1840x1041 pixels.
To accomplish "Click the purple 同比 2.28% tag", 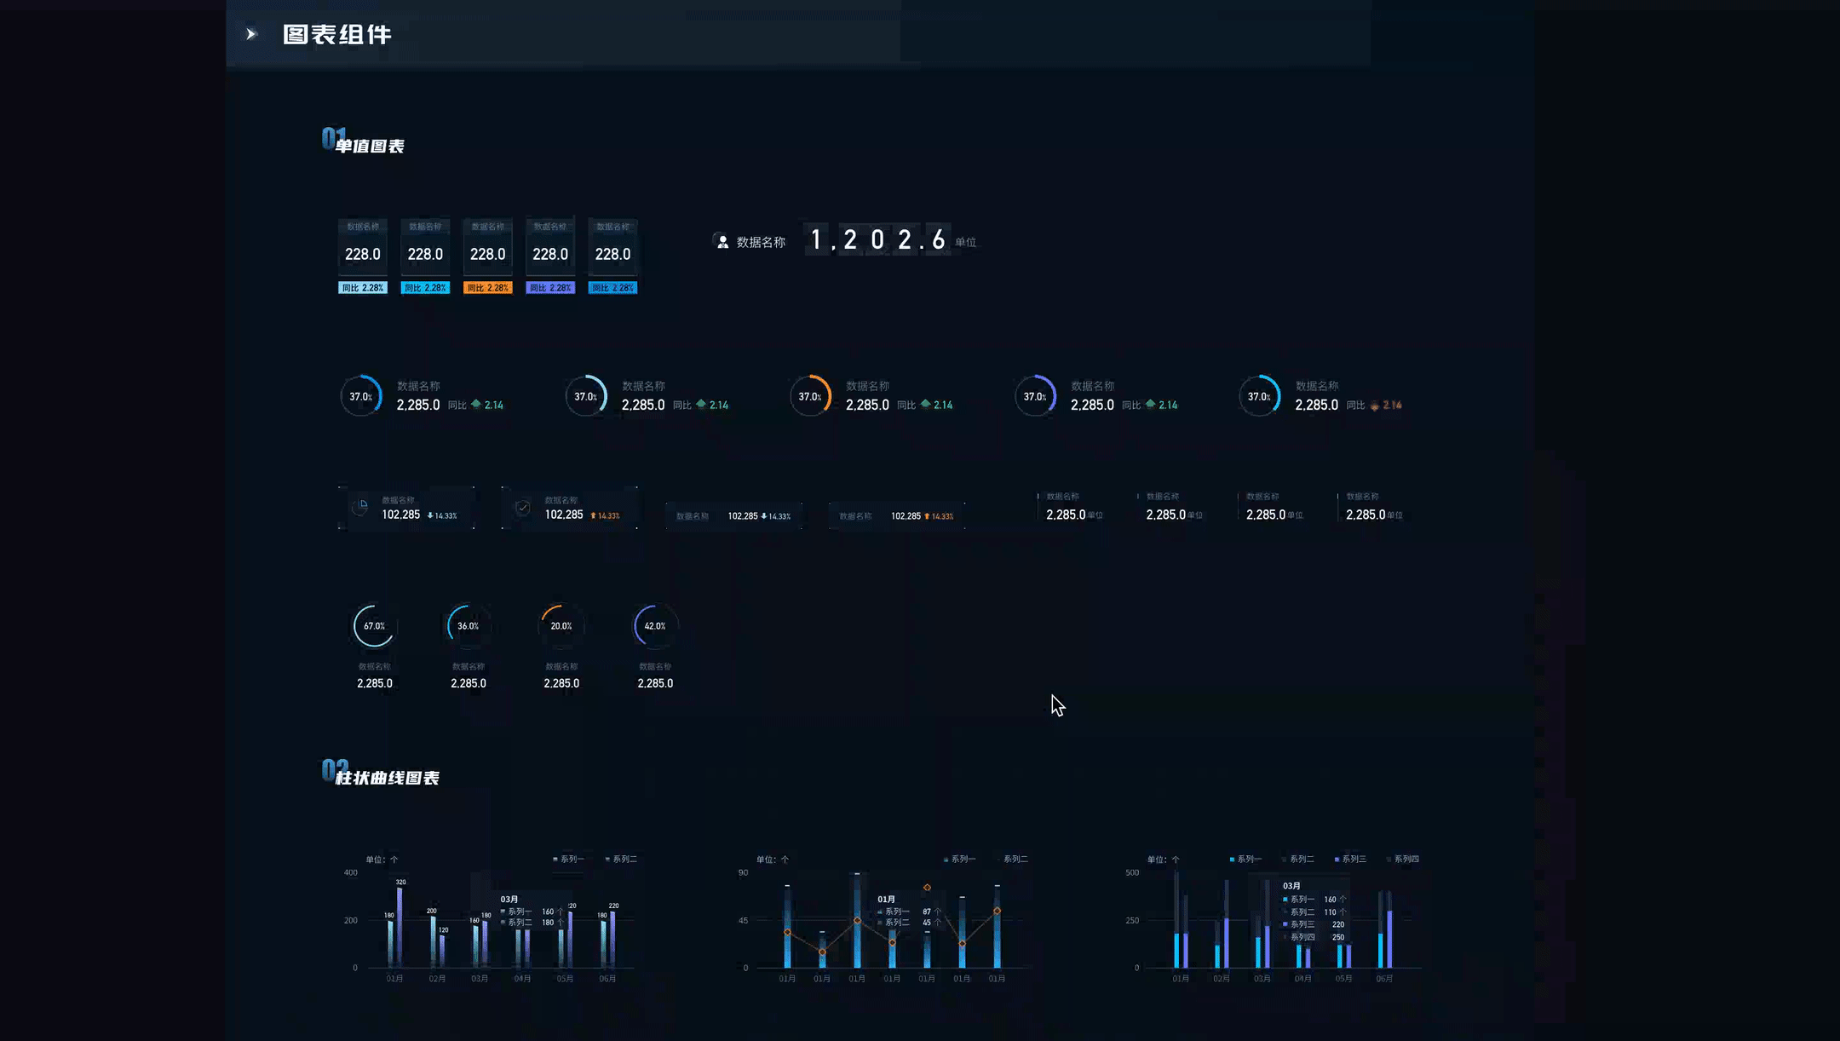I will click(550, 288).
